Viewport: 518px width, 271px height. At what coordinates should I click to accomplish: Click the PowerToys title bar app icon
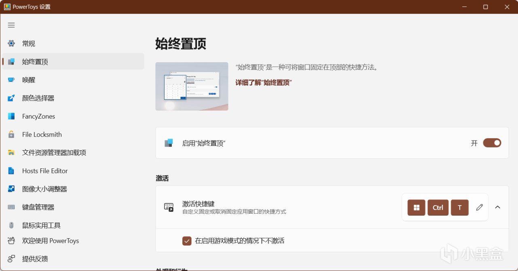click(7, 7)
